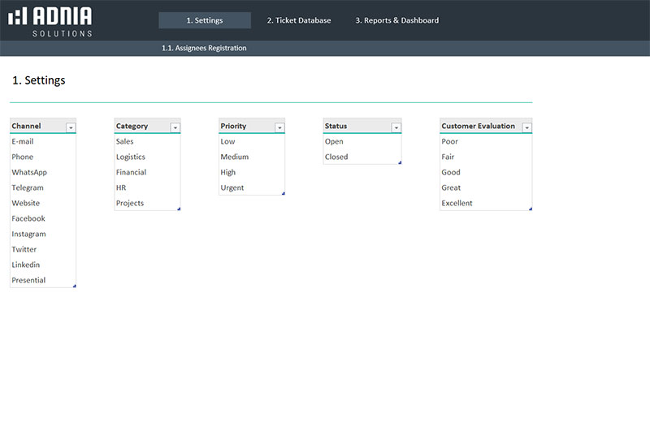Expand the Priority filter dropdown arrow

(279, 127)
